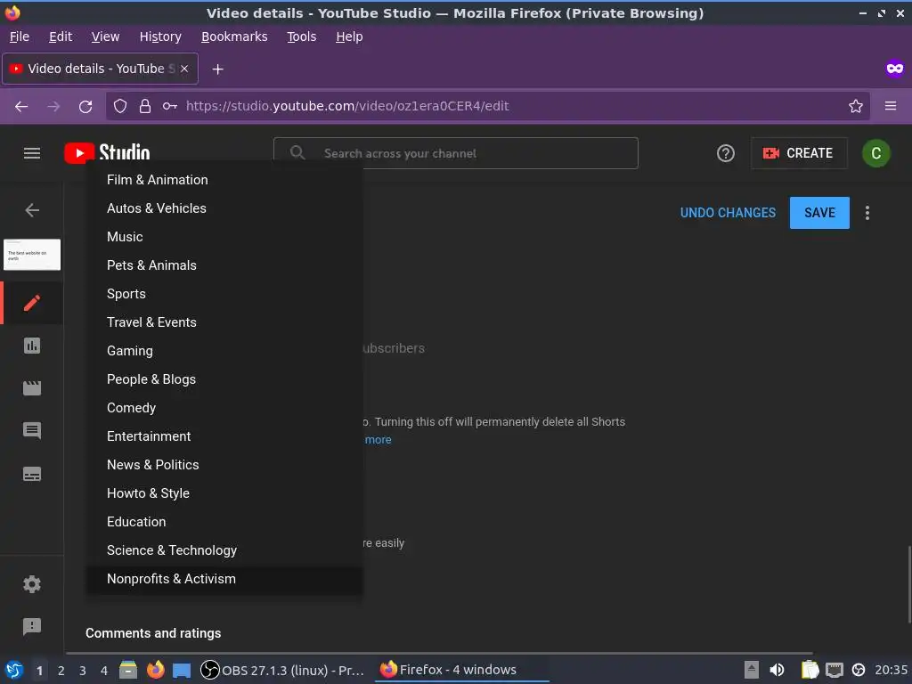Click the green account avatar C
The image size is (912, 684).
876,153
